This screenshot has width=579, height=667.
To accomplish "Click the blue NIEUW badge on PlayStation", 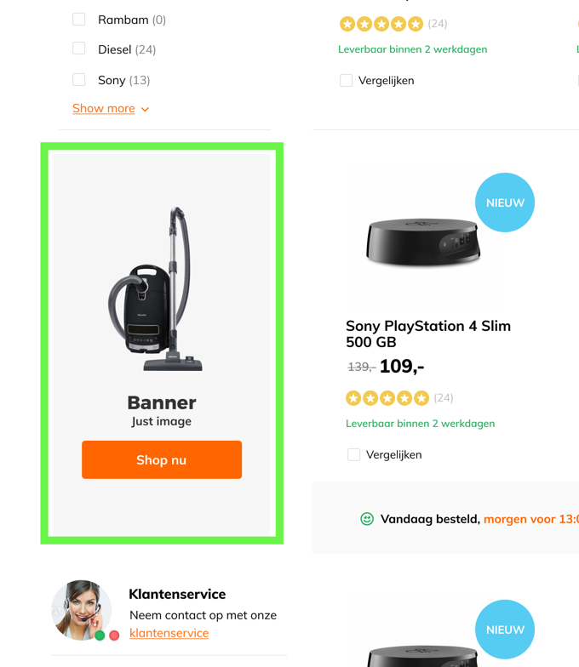I will pyautogui.click(x=505, y=202).
